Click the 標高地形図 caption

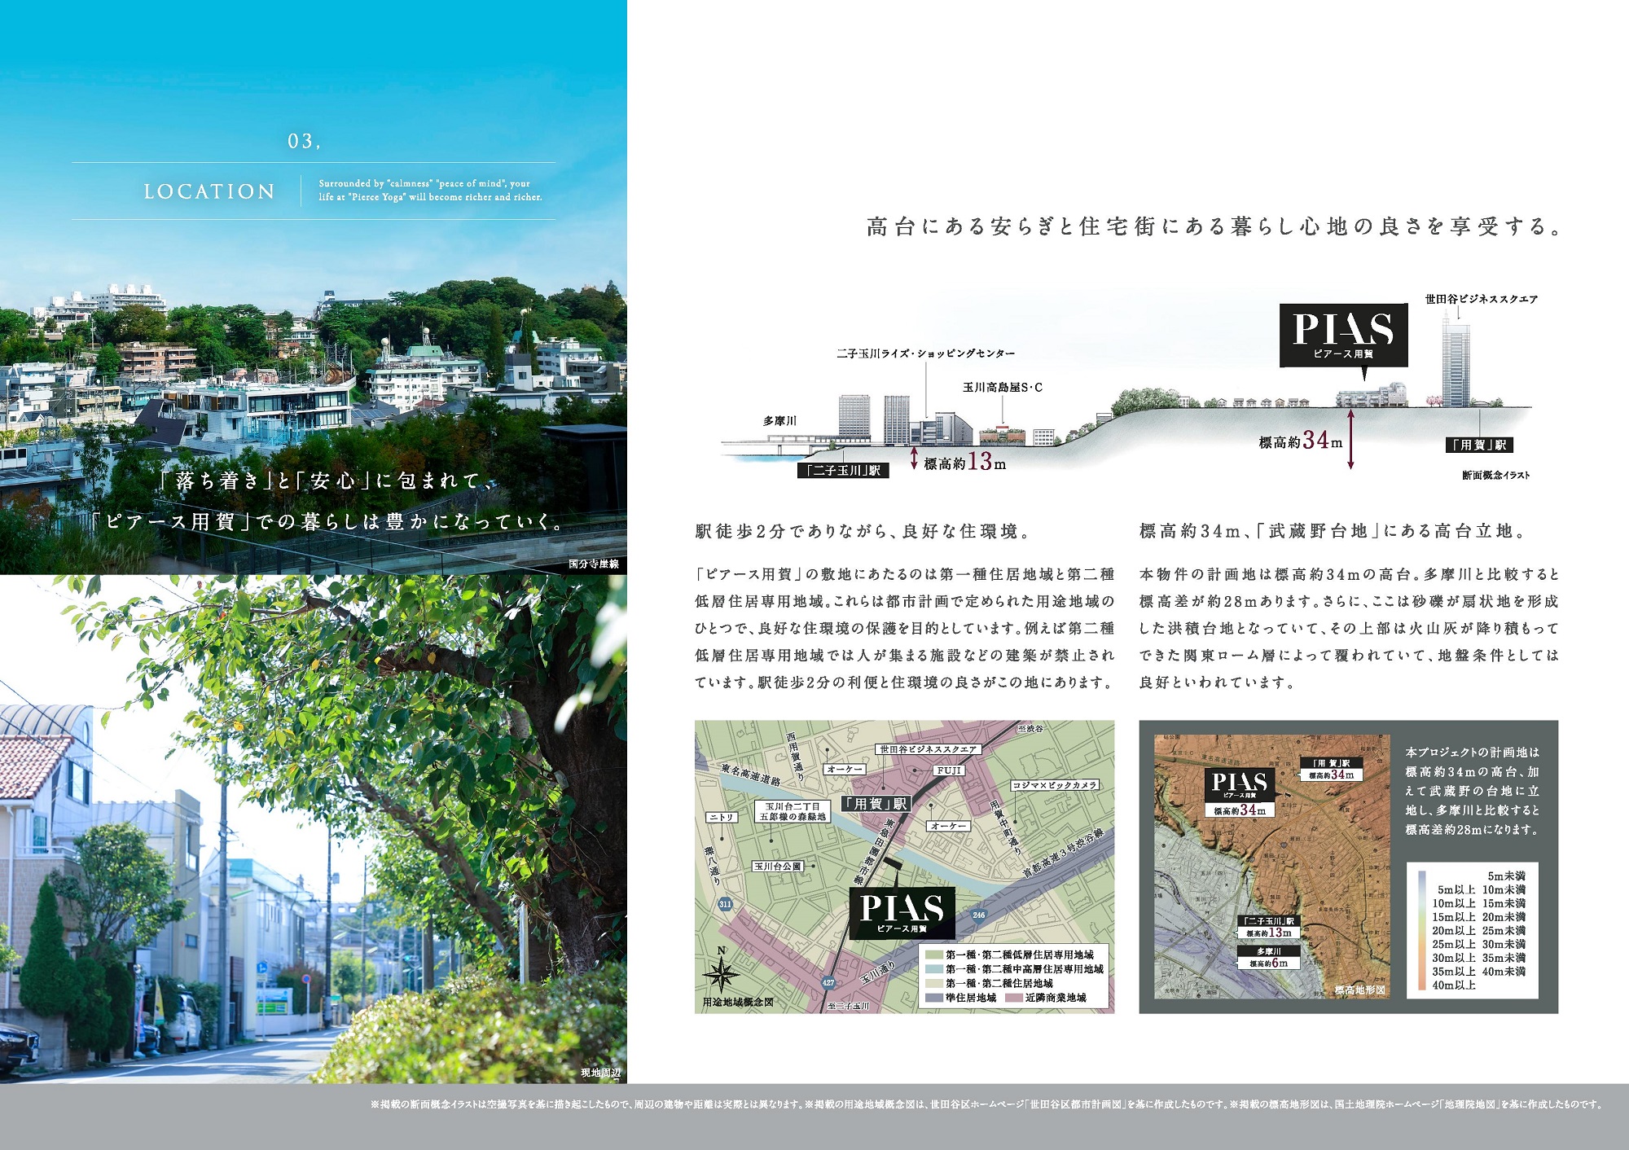click(x=1359, y=990)
